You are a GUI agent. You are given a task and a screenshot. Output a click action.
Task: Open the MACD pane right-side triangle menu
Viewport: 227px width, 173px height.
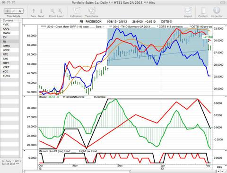coord(226,96)
